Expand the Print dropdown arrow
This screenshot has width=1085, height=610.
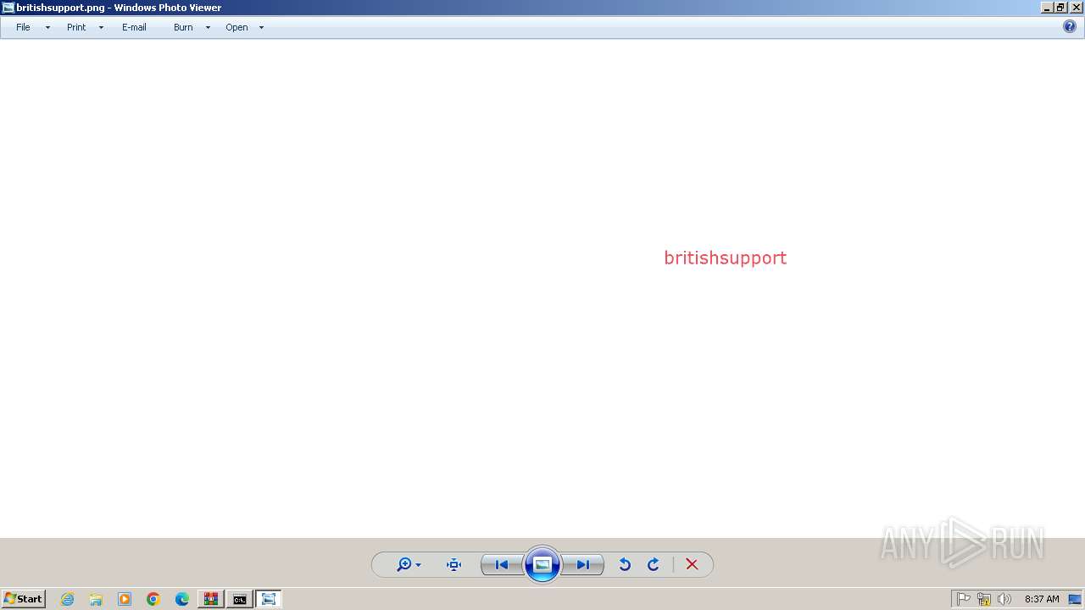pyautogui.click(x=101, y=27)
